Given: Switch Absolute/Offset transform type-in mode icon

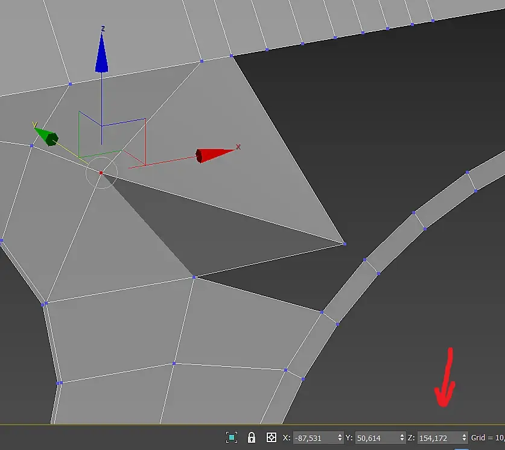Looking at the screenshot, I should pyautogui.click(x=272, y=437).
